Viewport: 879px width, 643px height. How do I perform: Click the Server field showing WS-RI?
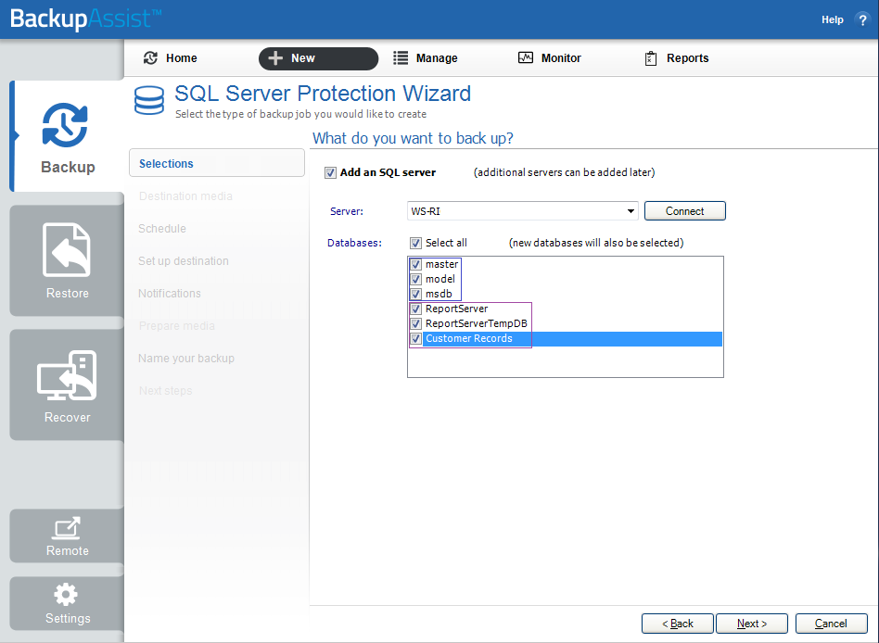(522, 211)
